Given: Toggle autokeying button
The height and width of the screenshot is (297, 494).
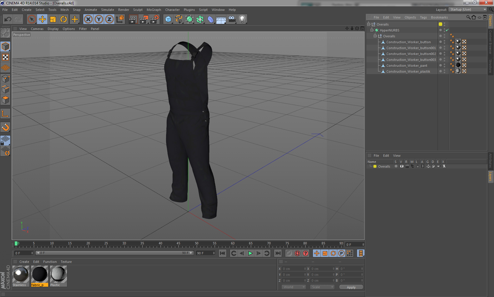Looking at the screenshot, I should pyautogui.click(x=297, y=253).
